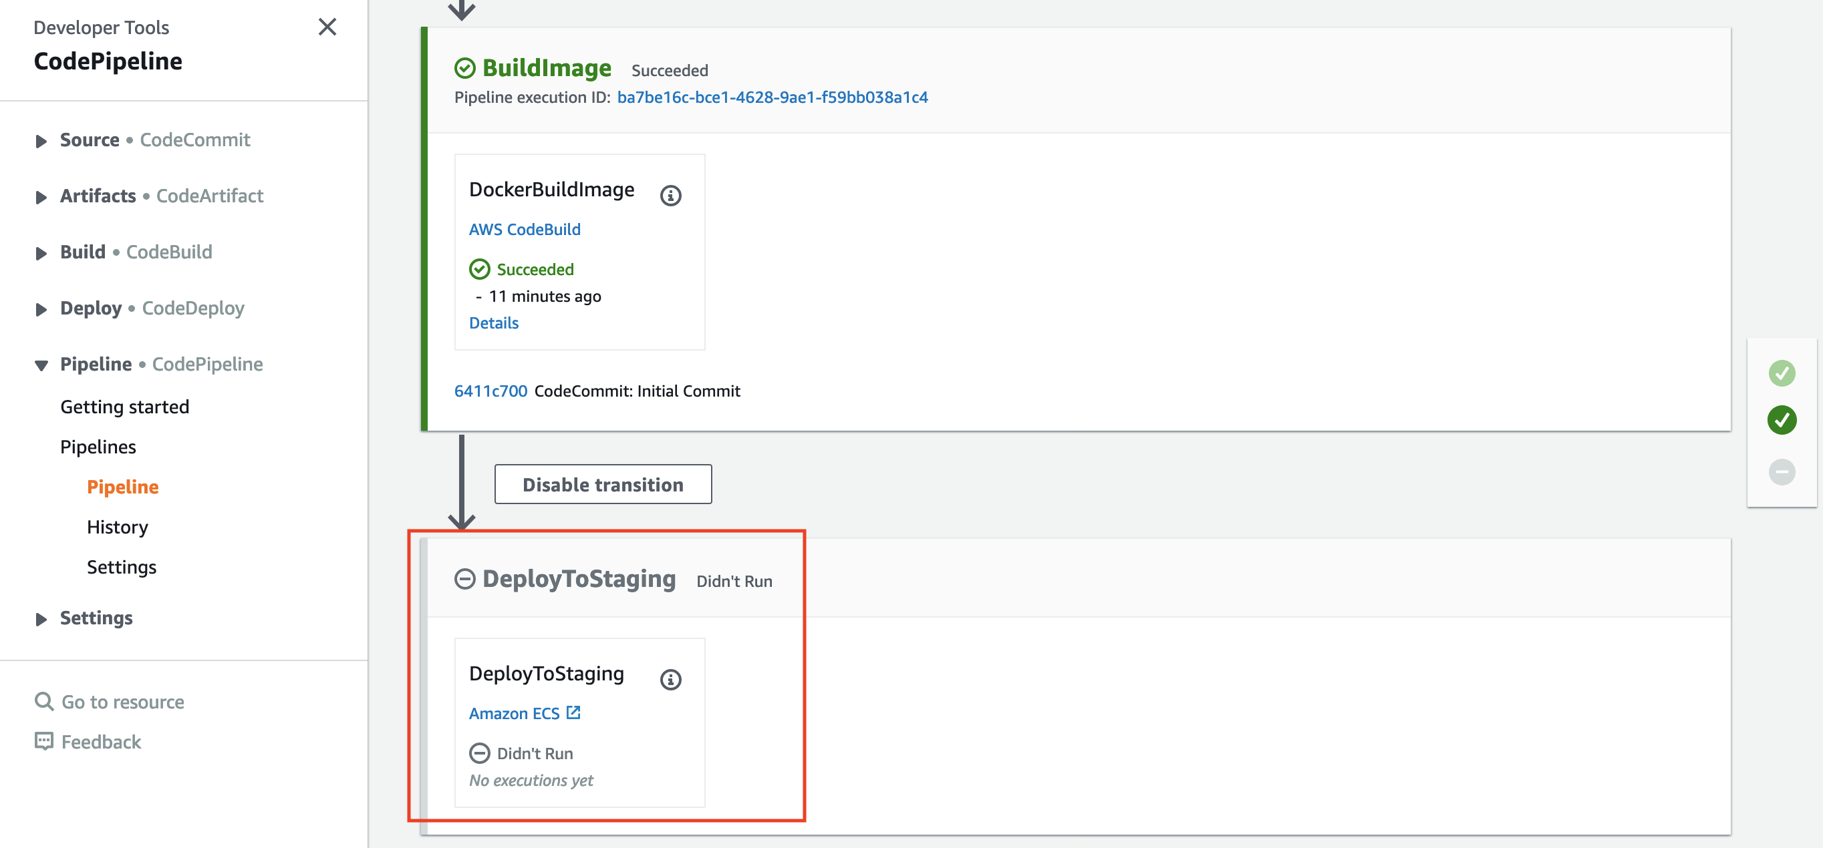Show DeployToStaging action info icon
Screen dimensions: 1823x848
pyautogui.click(x=670, y=679)
